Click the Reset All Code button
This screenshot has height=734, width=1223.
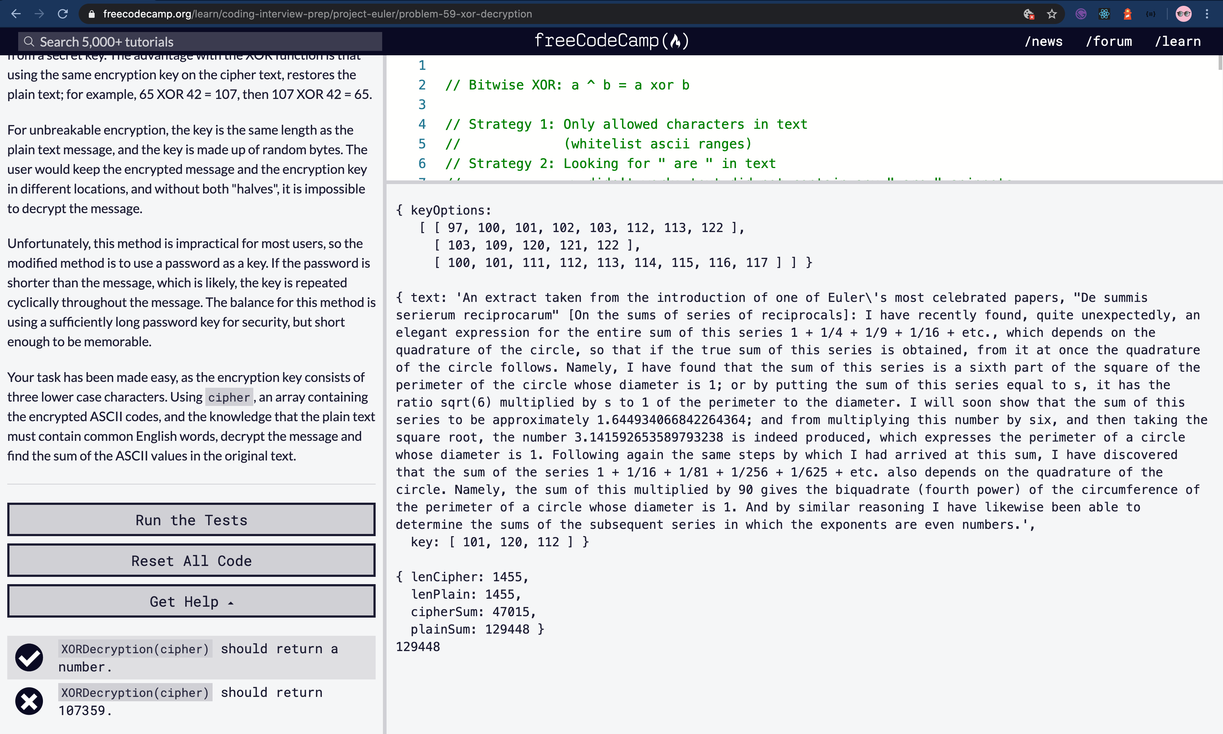(191, 561)
